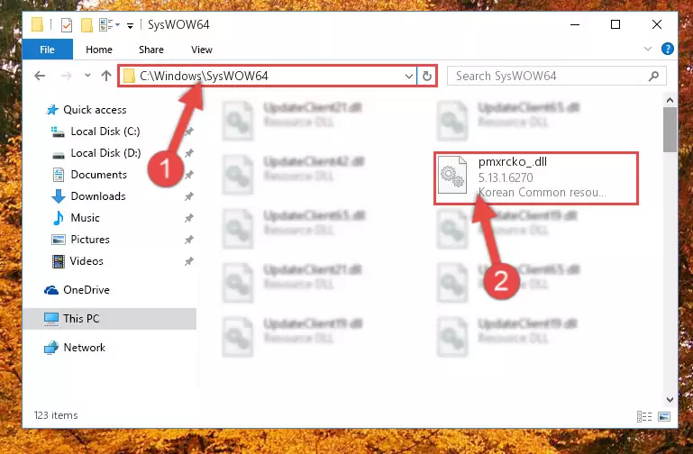693x454 pixels.
Task: Click the address bar path C:\Windows\SysWOW64
Action: click(x=204, y=76)
